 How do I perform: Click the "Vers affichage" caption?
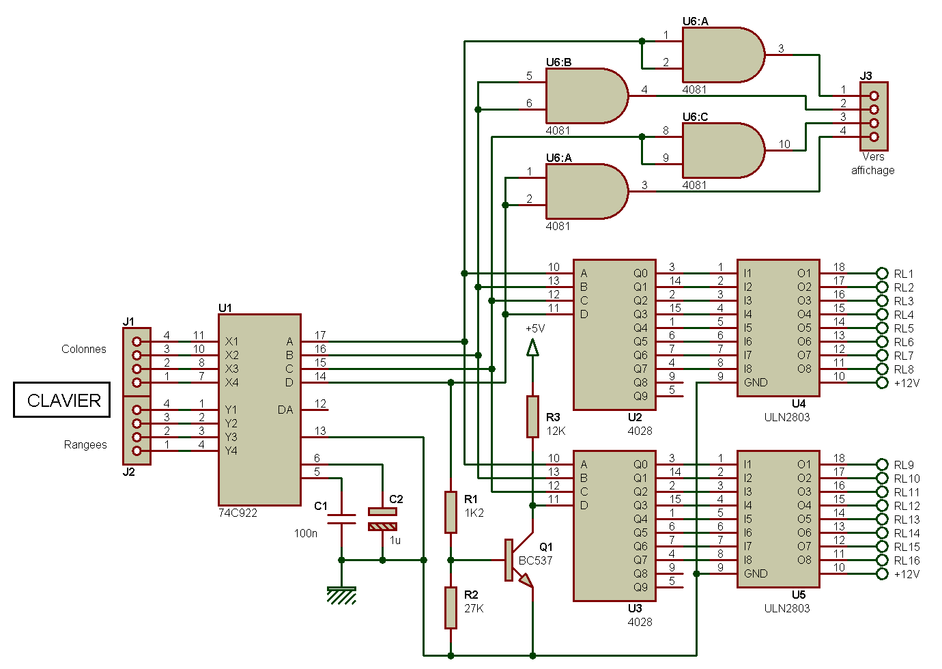click(872, 164)
